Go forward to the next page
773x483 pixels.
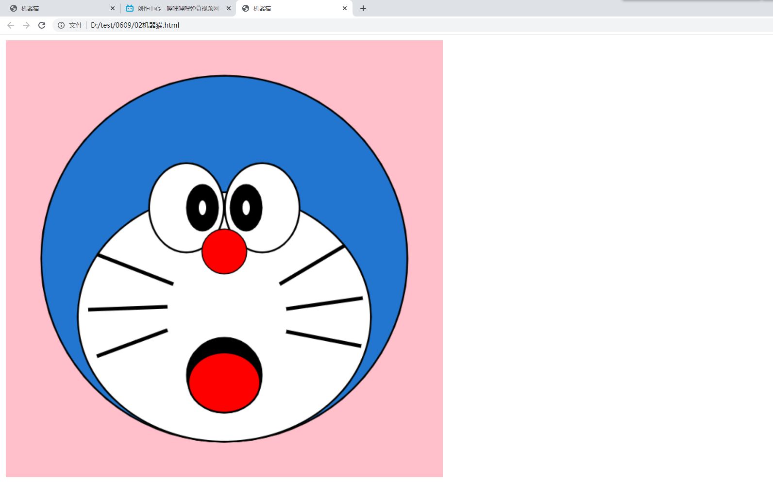tap(26, 25)
